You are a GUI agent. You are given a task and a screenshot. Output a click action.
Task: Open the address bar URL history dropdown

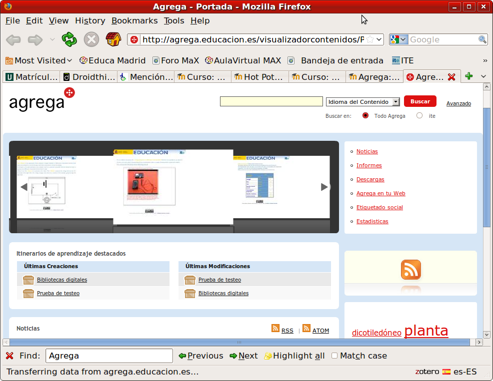379,39
